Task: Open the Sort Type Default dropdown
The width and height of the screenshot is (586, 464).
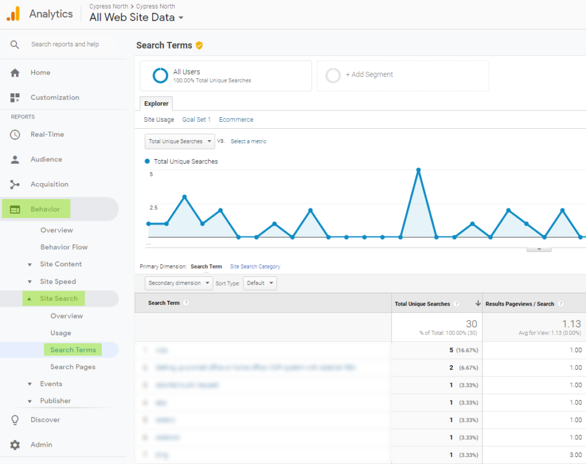Action: (x=260, y=283)
